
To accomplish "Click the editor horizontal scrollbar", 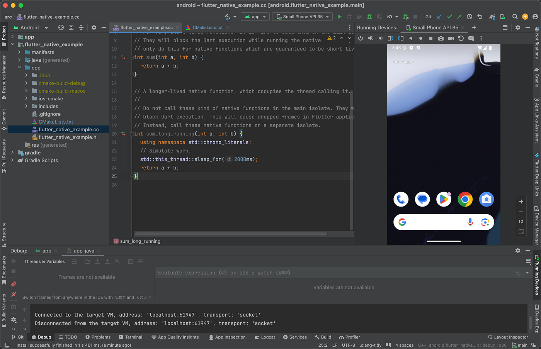I will [x=231, y=234].
